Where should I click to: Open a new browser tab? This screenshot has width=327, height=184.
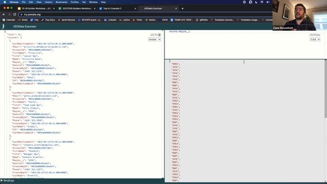coord(182,9)
